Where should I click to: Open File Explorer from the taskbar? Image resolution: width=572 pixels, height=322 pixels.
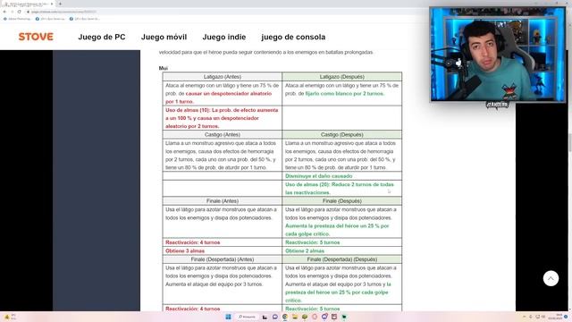[x=295, y=317]
